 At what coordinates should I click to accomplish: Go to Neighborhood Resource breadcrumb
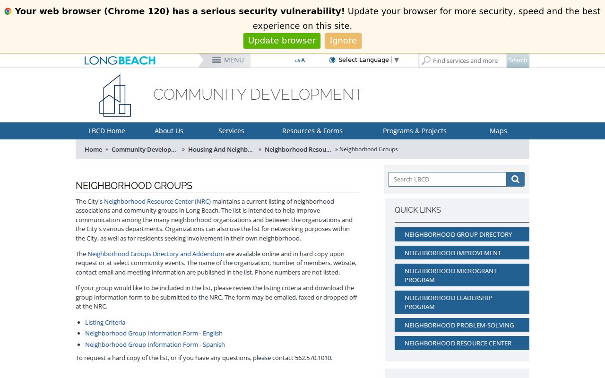point(298,149)
